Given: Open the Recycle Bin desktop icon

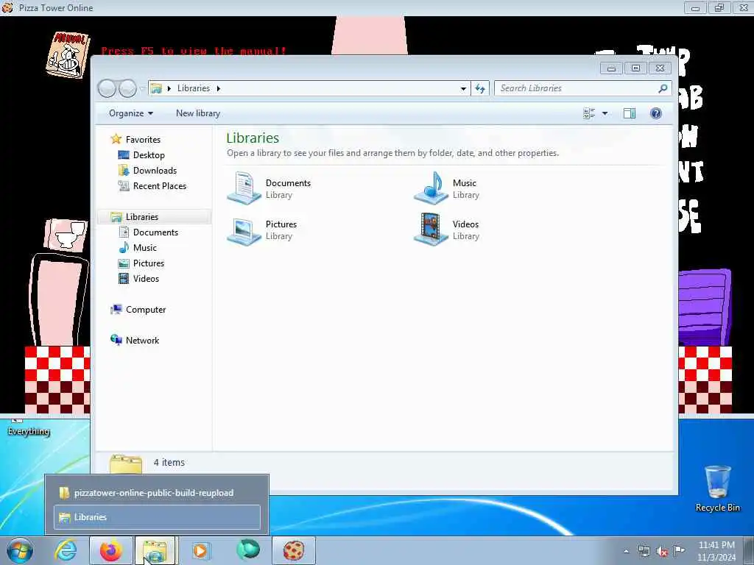Looking at the screenshot, I should 717,488.
